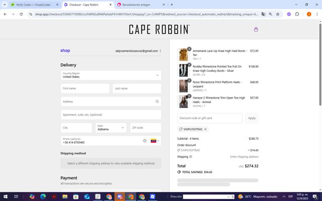Click the Address input field
Image resolution: width=322 pixels, height=201 pixels.
[111, 102]
